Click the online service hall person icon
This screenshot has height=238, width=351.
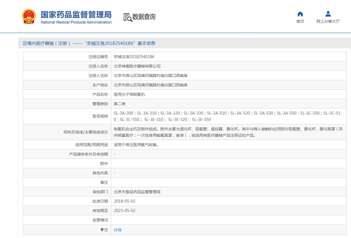[x=328, y=14]
